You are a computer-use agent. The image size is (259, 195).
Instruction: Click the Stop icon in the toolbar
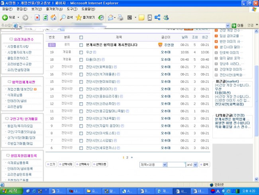(x=37, y=18)
